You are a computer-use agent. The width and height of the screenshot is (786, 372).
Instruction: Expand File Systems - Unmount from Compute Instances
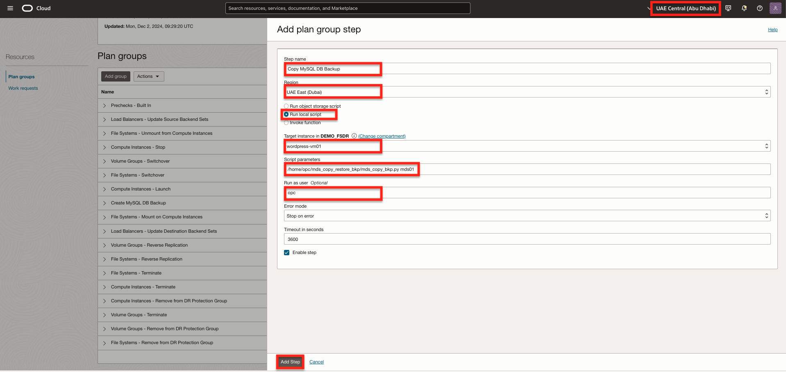tap(104, 134)
